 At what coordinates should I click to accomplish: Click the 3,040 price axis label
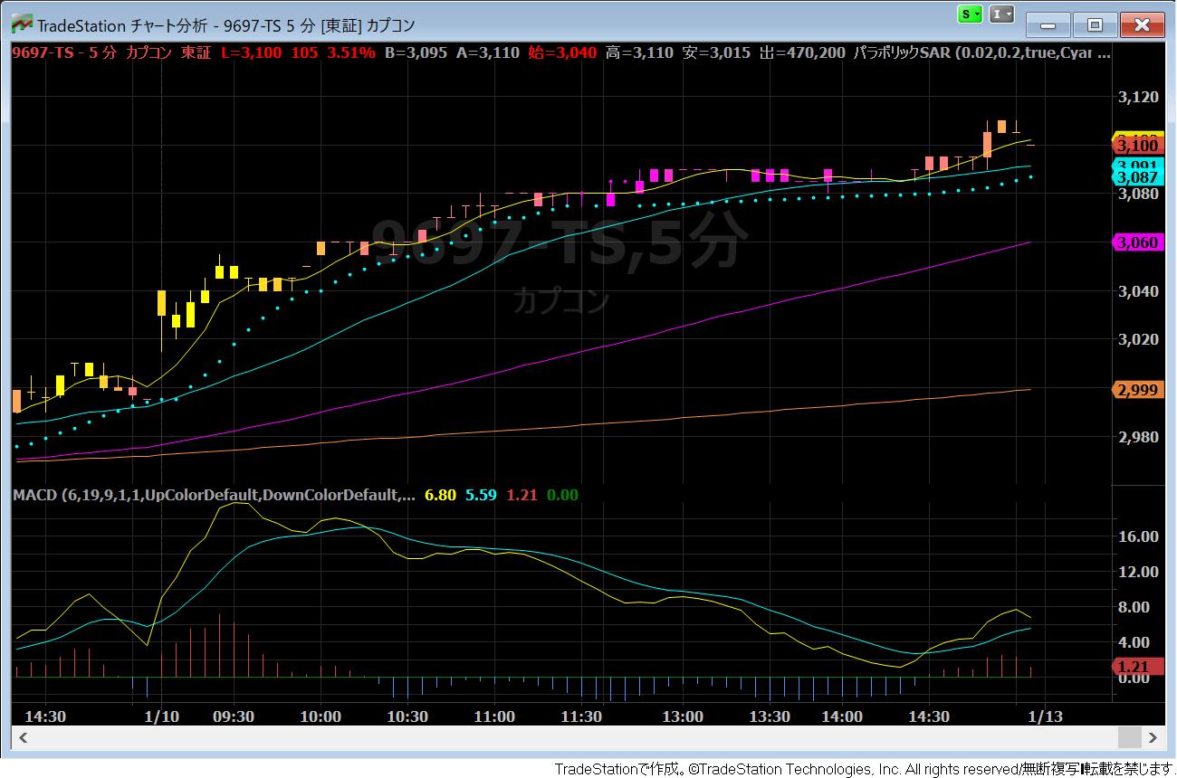coord(1138,291)
